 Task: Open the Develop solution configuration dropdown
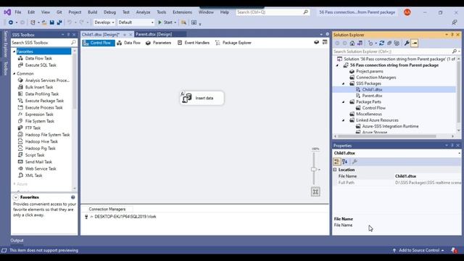coord(104,22)
